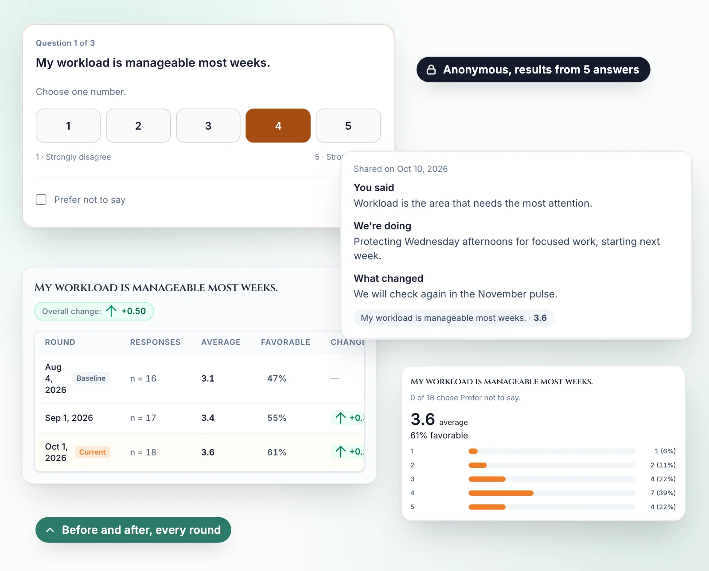Click the Baseline tag in the Aug row

[91, 378]
